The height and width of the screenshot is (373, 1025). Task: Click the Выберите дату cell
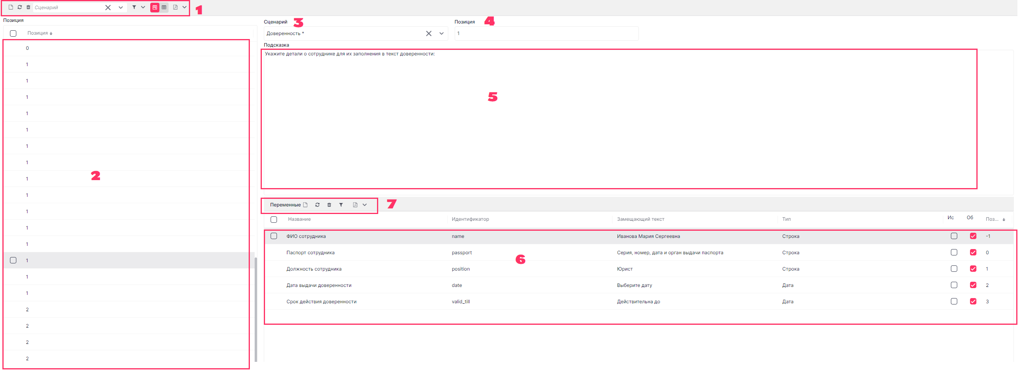pyautogui.click(x=634, y=285)
